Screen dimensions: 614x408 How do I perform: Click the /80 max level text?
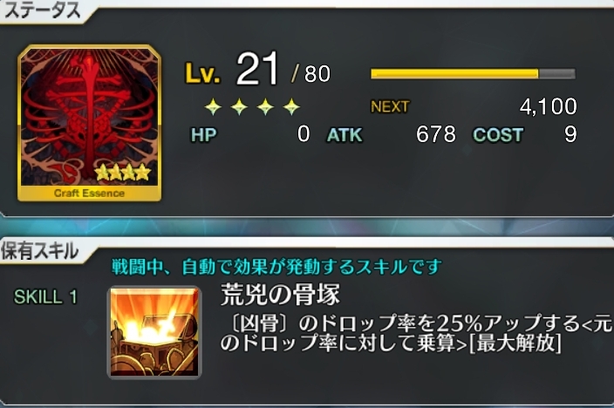[310, 73]
